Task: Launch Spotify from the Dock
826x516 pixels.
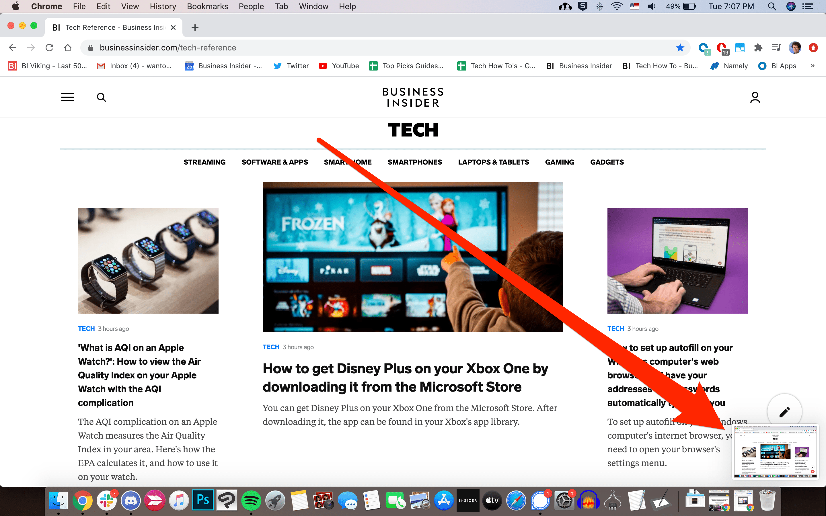Action: pos(251,500)
